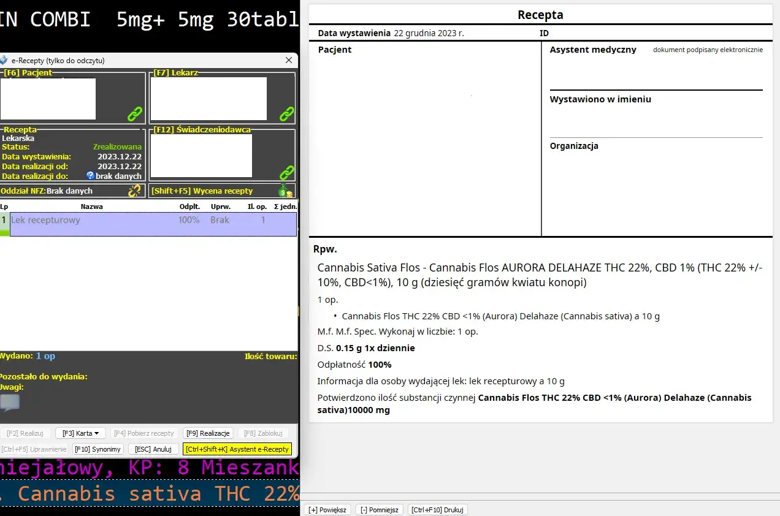Click the money bag icon for Wycena recepty
The height and width of the screenshot is (516, 780).
[285, 191]
